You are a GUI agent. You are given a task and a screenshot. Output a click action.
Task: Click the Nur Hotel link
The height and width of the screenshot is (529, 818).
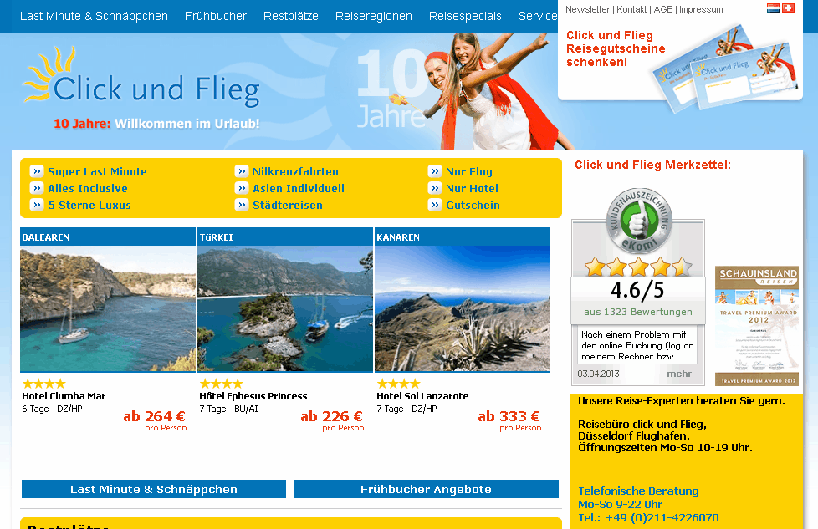pyautogui.click(x=472, y=188)
